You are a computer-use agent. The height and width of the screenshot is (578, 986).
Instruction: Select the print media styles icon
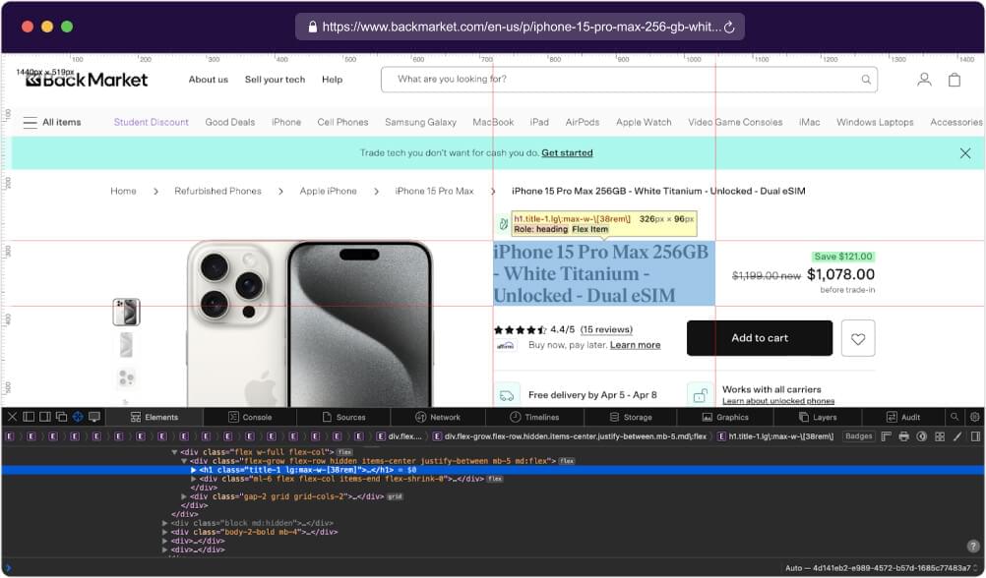(904, 435)
